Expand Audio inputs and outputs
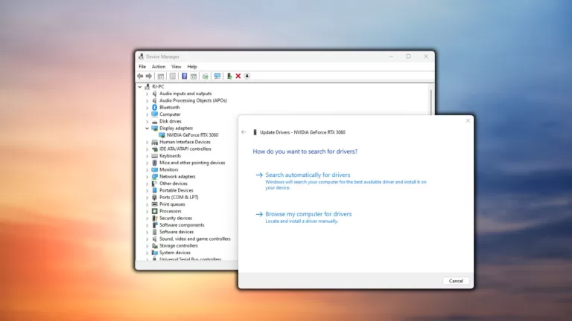 click(x=147, y=94)
